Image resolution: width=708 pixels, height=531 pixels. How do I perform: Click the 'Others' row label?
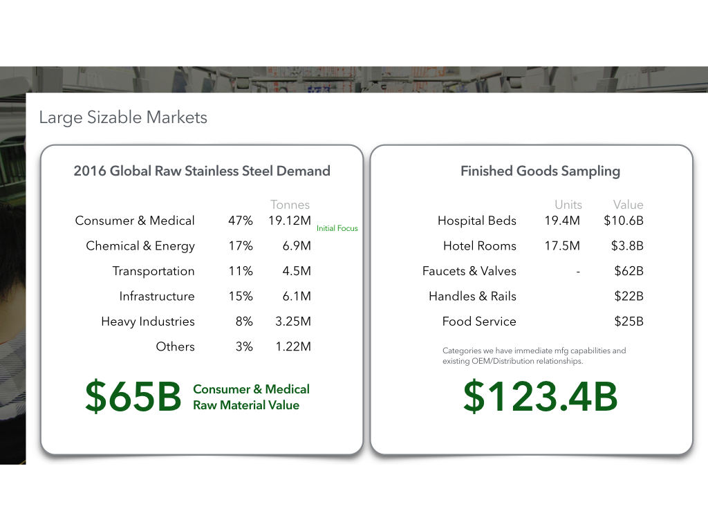(175, 347)
